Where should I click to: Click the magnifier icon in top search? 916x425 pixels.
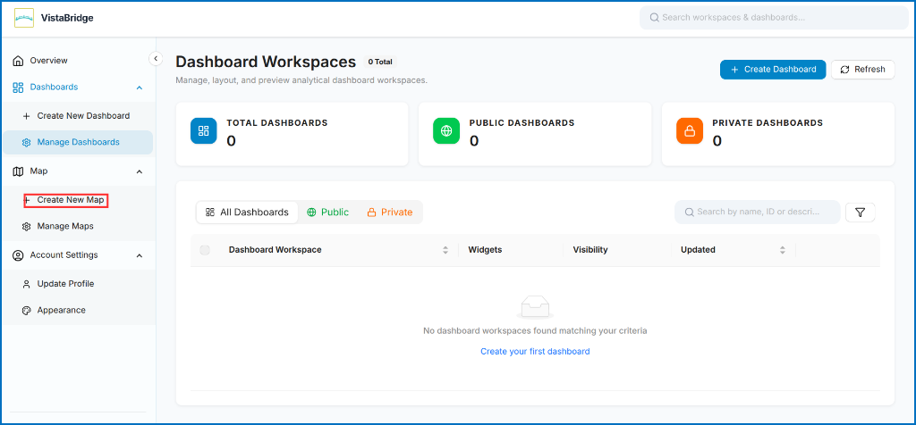(654, 18)
